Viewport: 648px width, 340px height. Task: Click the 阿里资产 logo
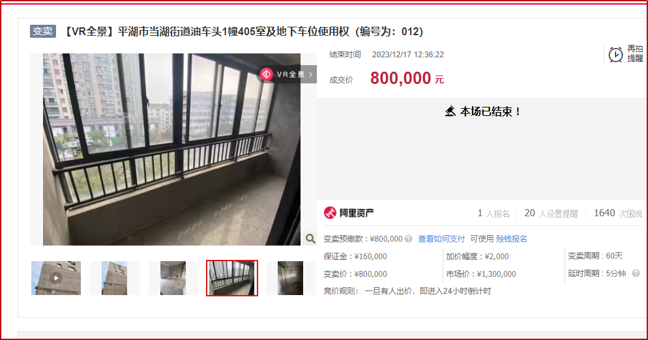348,213
